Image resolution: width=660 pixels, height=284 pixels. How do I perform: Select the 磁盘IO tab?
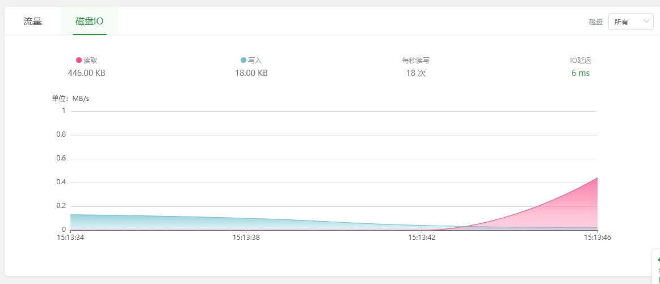[89, 22]
